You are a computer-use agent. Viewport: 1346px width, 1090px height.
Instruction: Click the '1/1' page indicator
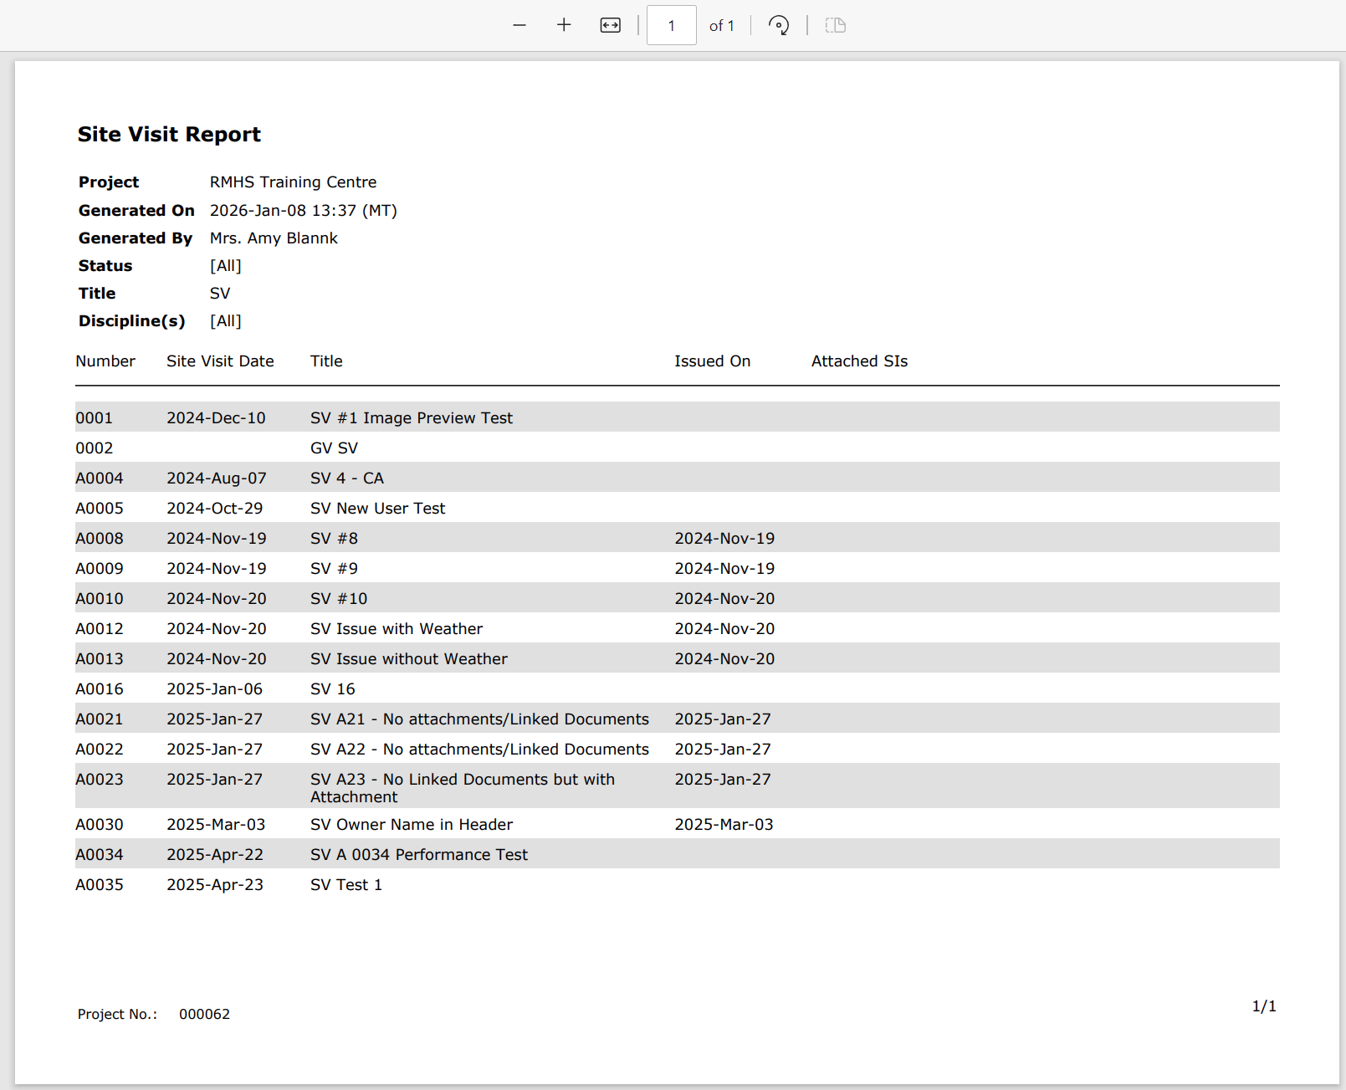[x=1264, y=1006]
